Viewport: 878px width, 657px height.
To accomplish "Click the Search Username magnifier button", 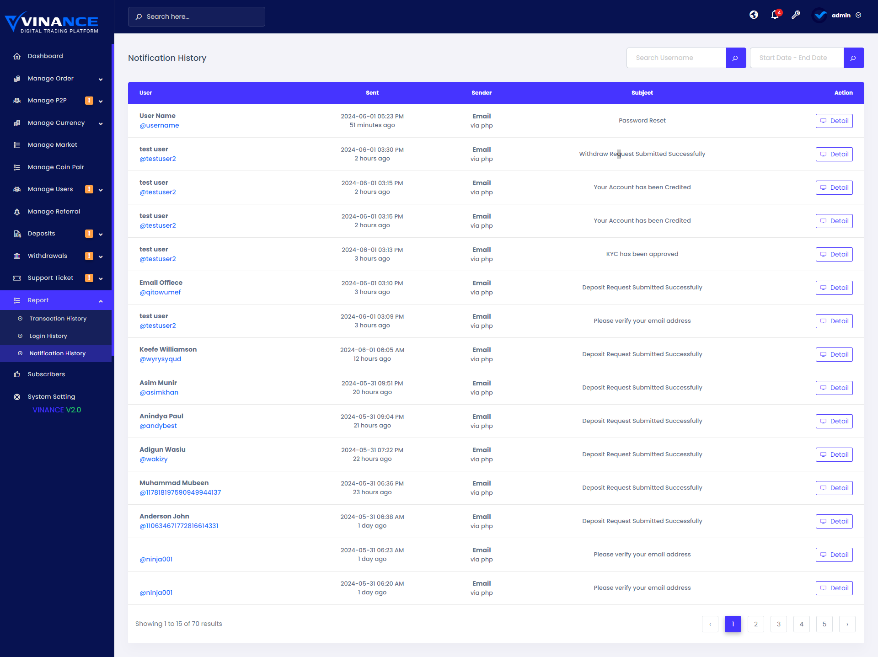I will click(735, 58).
